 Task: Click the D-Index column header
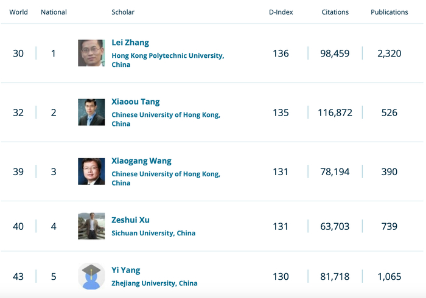tap(281, 12)
